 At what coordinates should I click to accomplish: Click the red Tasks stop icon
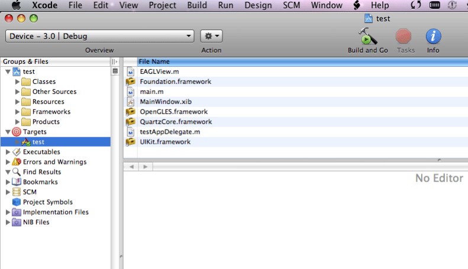tap(404, 37)
